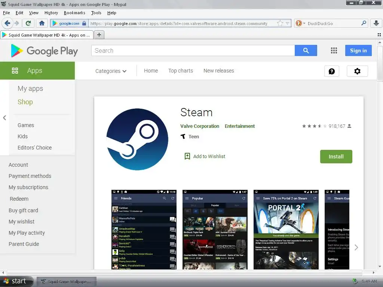Image resolution: width=383 pixels, height=287 pixels.
Task: Open the Friends screenshot thumbnail
Action: coord(144,230)
